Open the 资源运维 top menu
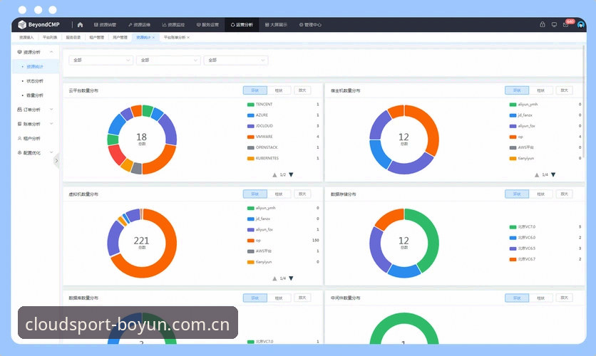The width and height of the screenshot is (596, 356). 140,25
